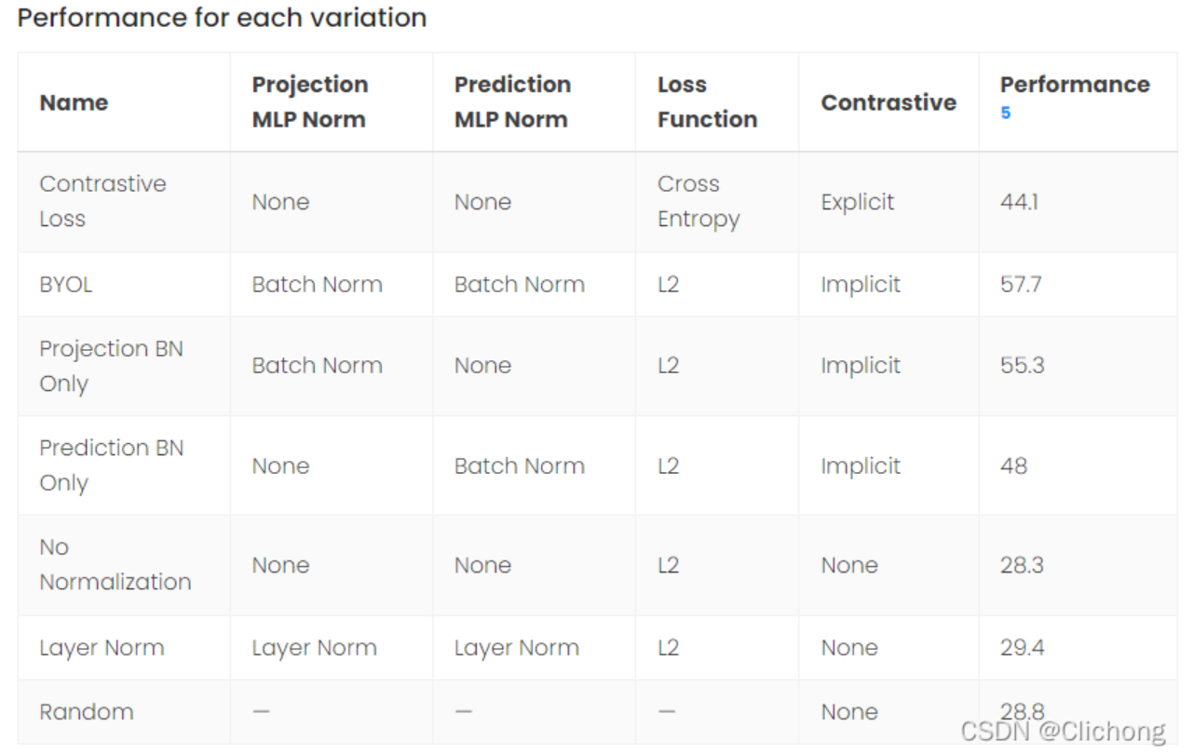
Task: Click the footnote 5 link under Performance
Action: tap(1005, 114)
